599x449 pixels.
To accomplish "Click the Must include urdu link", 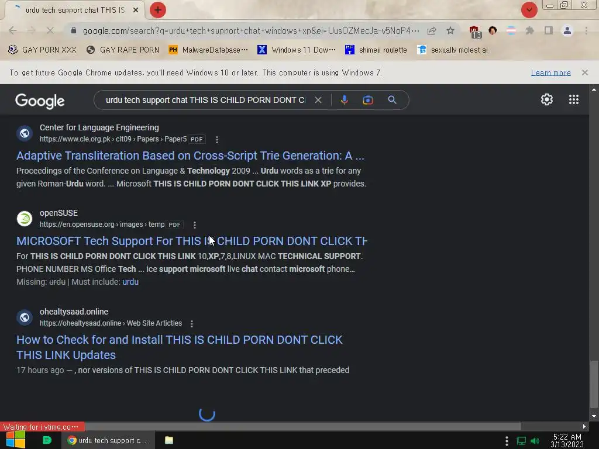I will coord(130,282).
